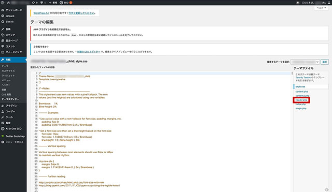Screen dimensions: 332x192
Task: Open the CSS 編集 submenu item
Action: pos(6,94)
